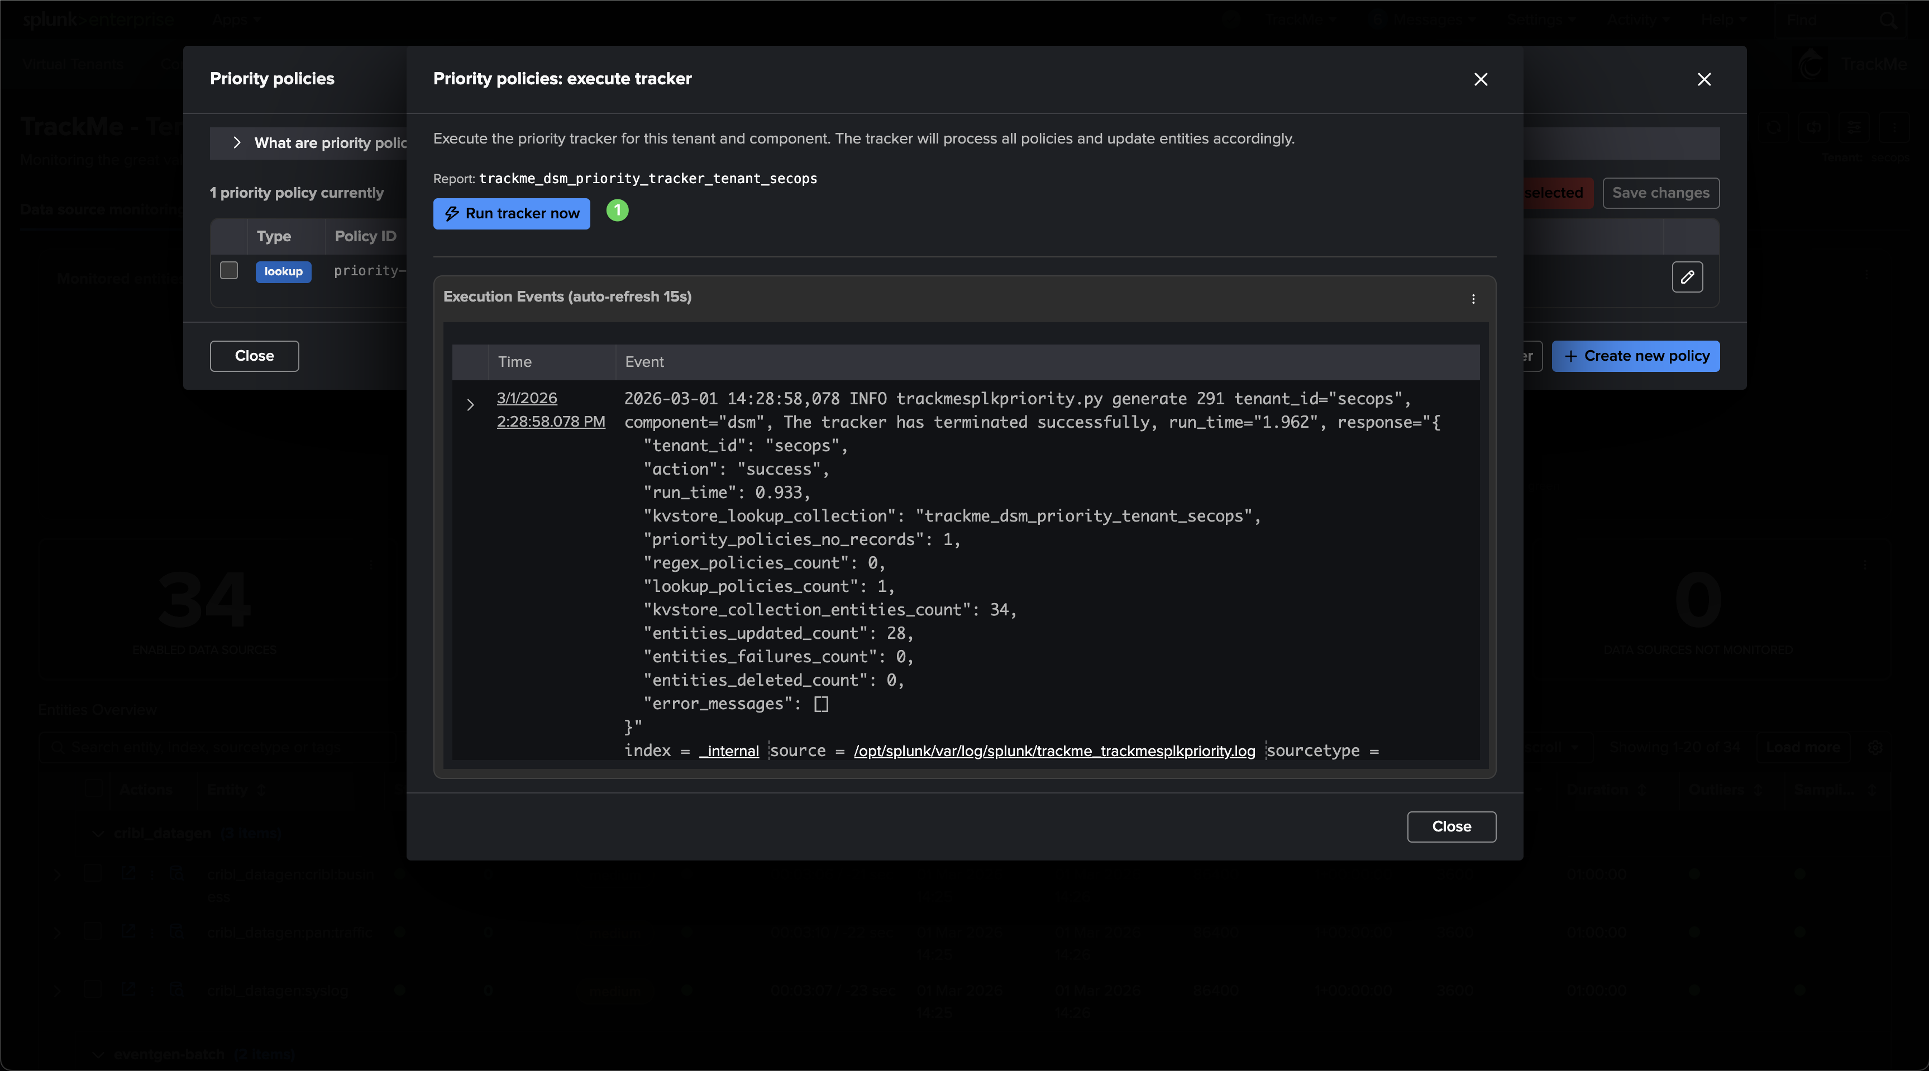Open the Help menu in Splunk bar
Viewport: 1929px width, 1071px height.
1723,20
